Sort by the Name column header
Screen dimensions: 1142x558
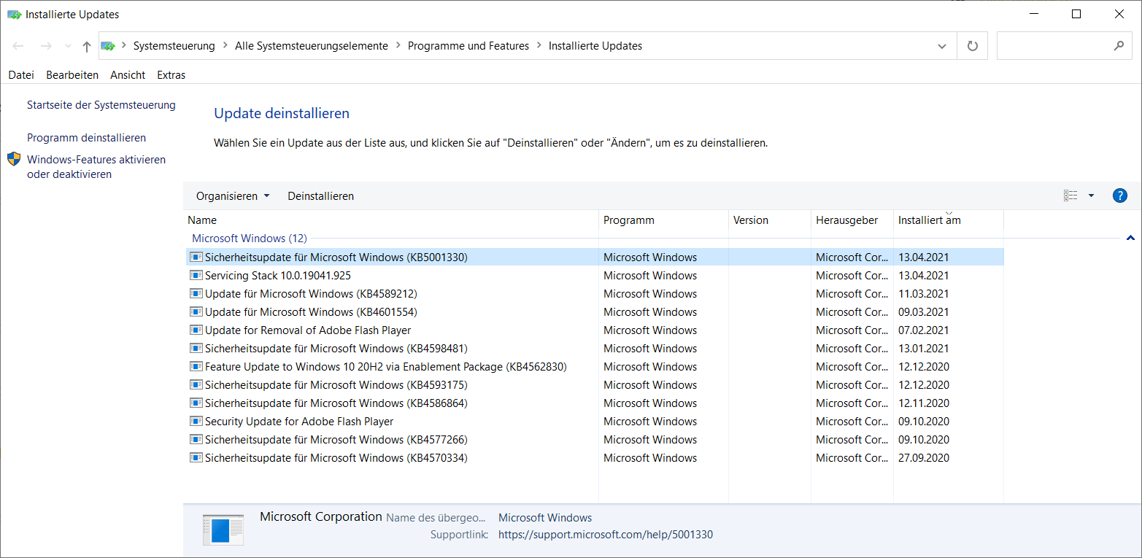coord(391,220)
